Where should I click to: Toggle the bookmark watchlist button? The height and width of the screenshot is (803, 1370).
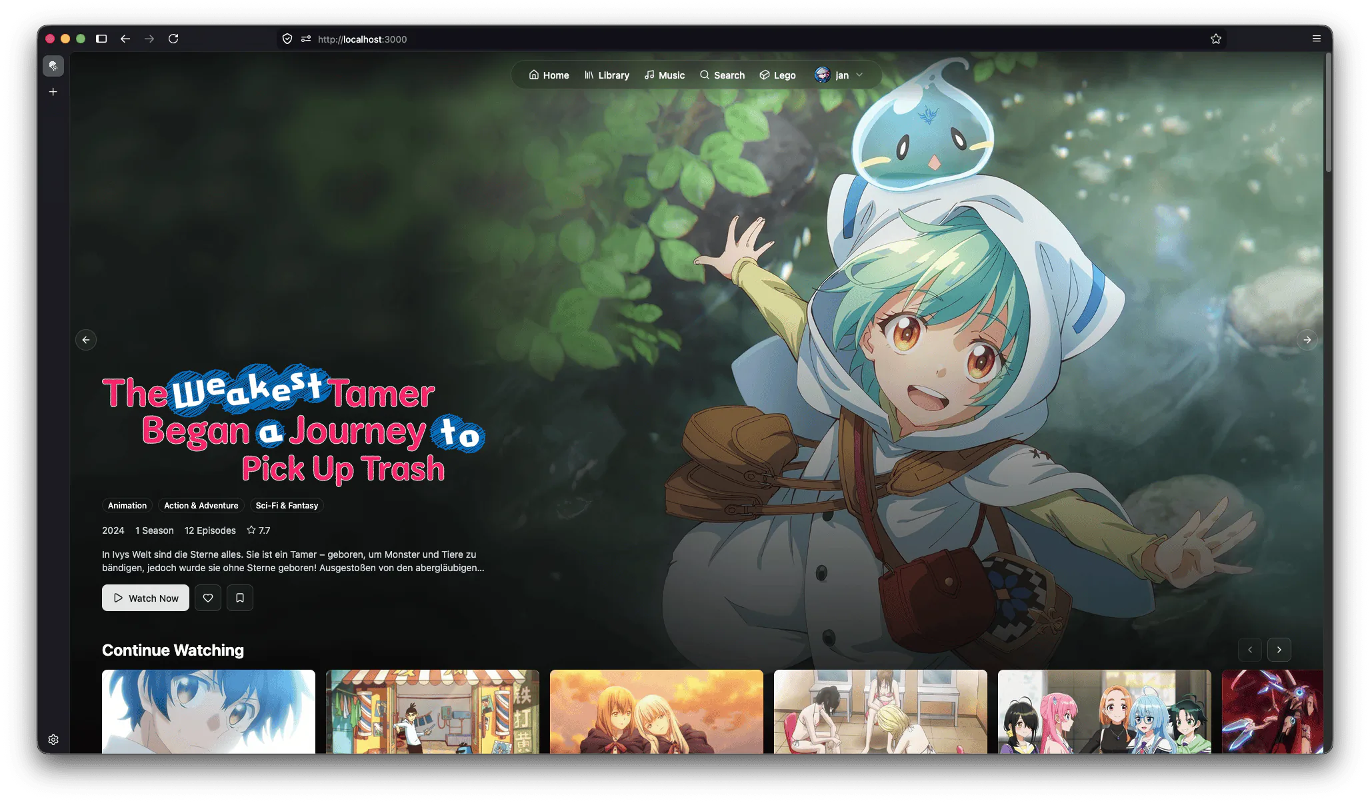pyautogui.click(x=240, y=598)
